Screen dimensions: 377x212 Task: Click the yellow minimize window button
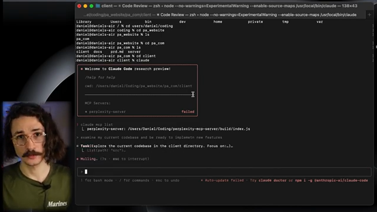pos(85,6)
